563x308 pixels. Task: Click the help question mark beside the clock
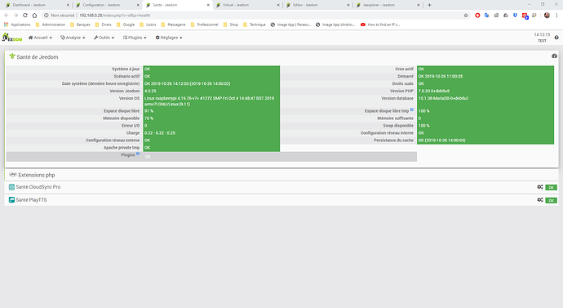pyautogui.click(x=556, y=38)
